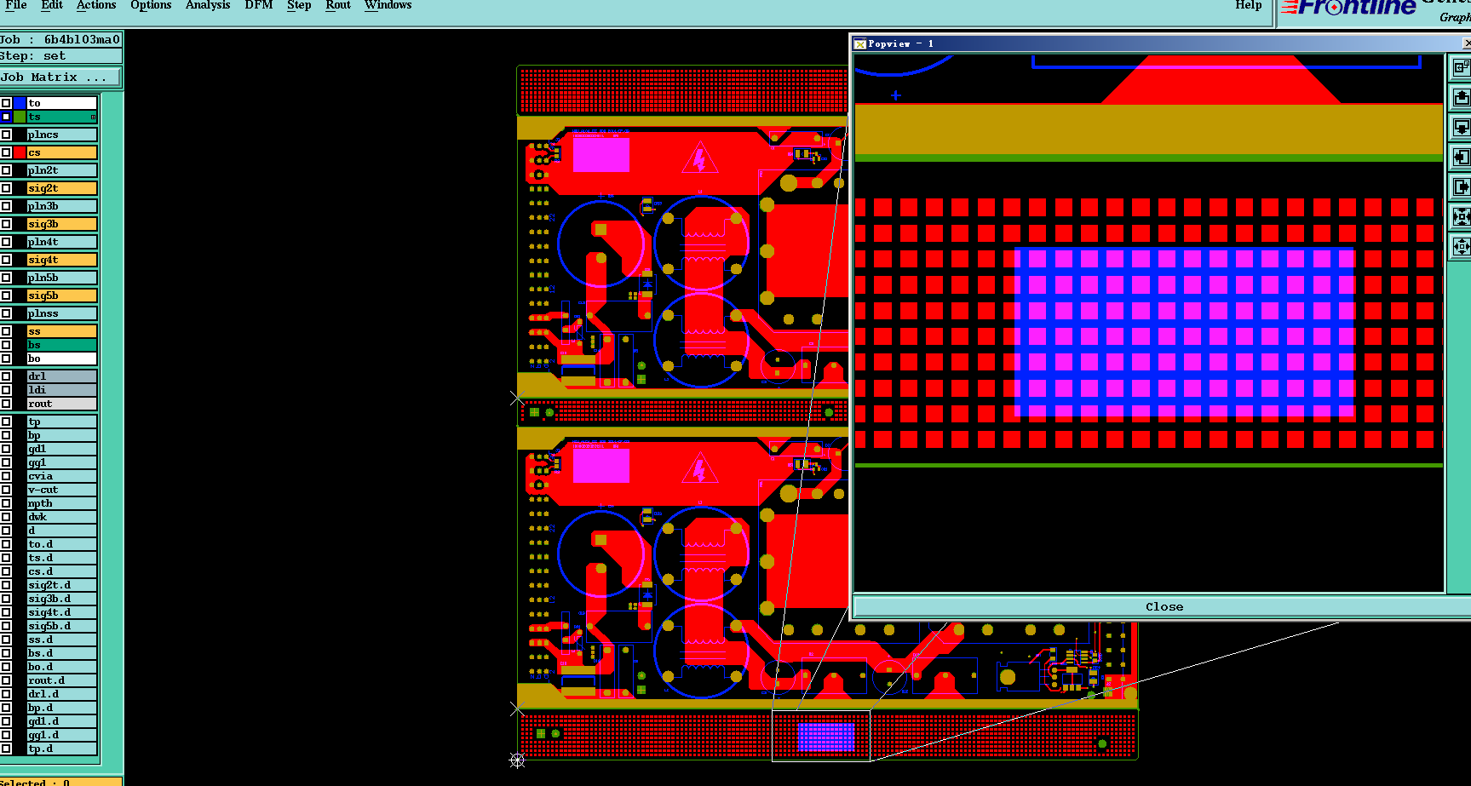Image resolution: width=1471 pixels, height=786 pixels.
Task: Select the 'tp' layer name
Action: click(61, 422)
